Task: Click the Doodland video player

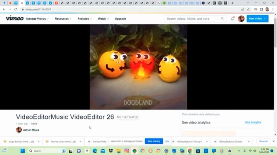Action: pyautogui.click(x=138, y=67)
